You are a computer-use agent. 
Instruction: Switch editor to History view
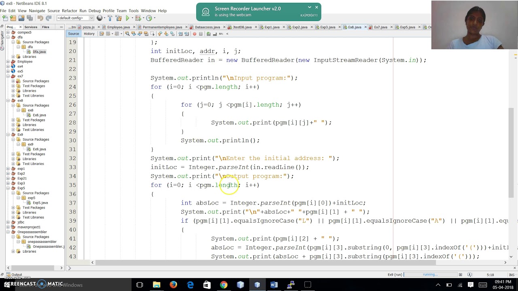click(89, 34)
